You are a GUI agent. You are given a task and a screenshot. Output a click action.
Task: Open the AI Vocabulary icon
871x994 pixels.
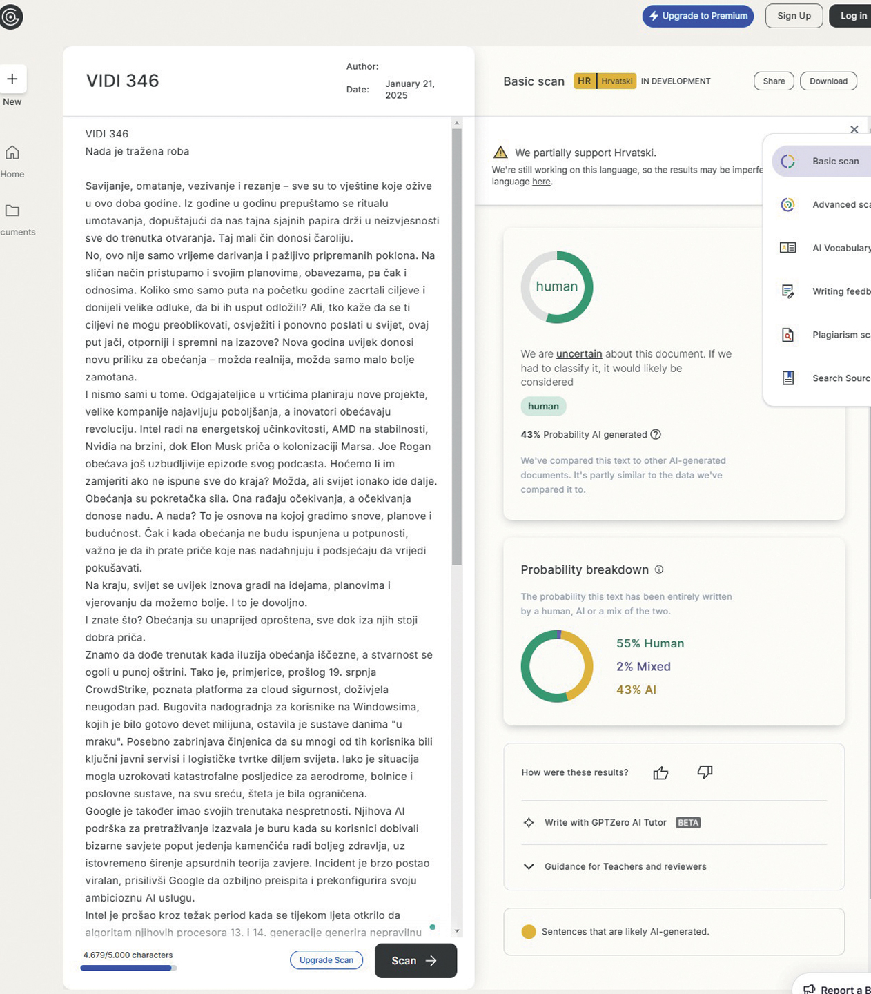[x=787, y=248]
